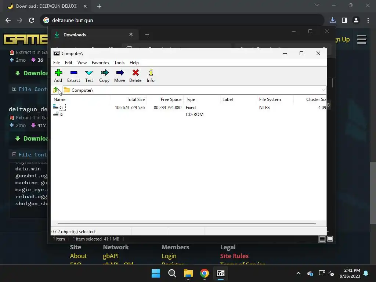Toggle Chrome side panel icon
This screenshot has height=282, width=376.
344,21
